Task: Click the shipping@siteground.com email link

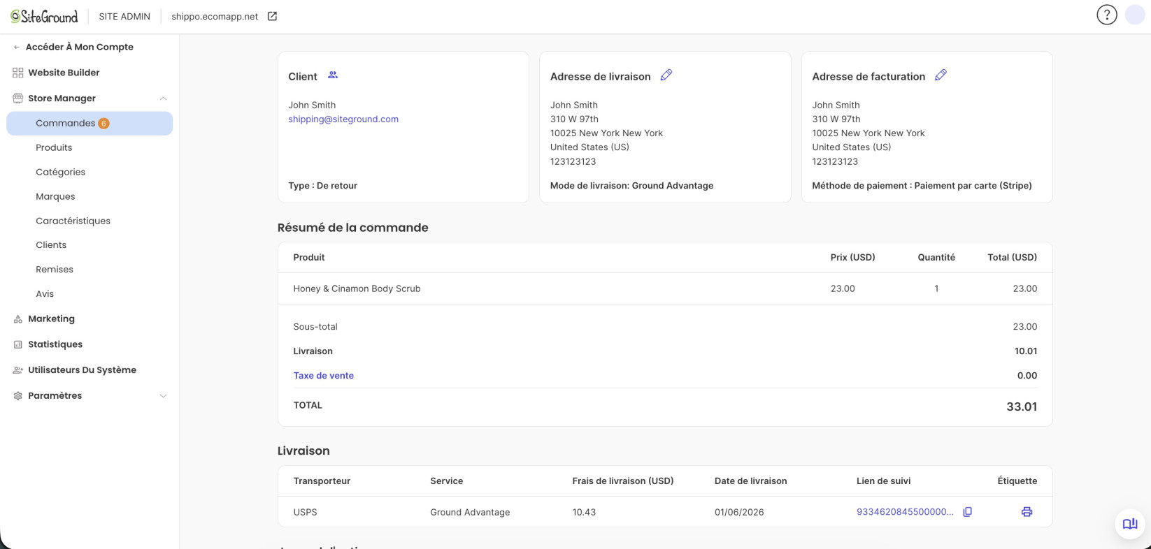Action: (343, 119)
